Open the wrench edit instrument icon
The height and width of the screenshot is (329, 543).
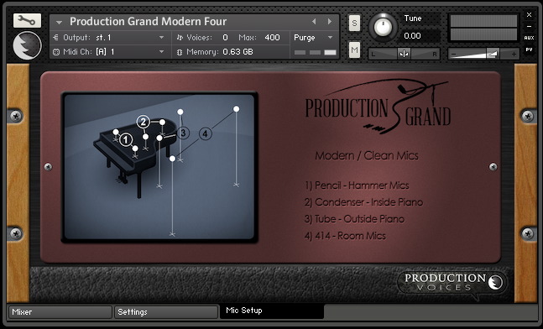pos(27,20)
